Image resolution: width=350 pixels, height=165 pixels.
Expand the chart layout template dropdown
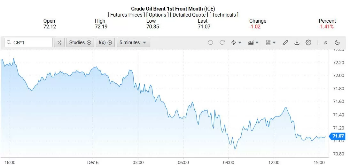click(x=270, y=42)
